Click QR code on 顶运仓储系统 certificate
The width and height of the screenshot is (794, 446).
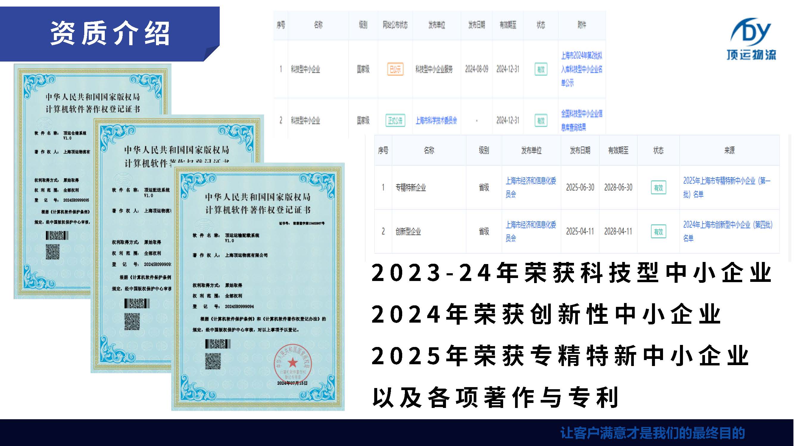pos(53,252)
